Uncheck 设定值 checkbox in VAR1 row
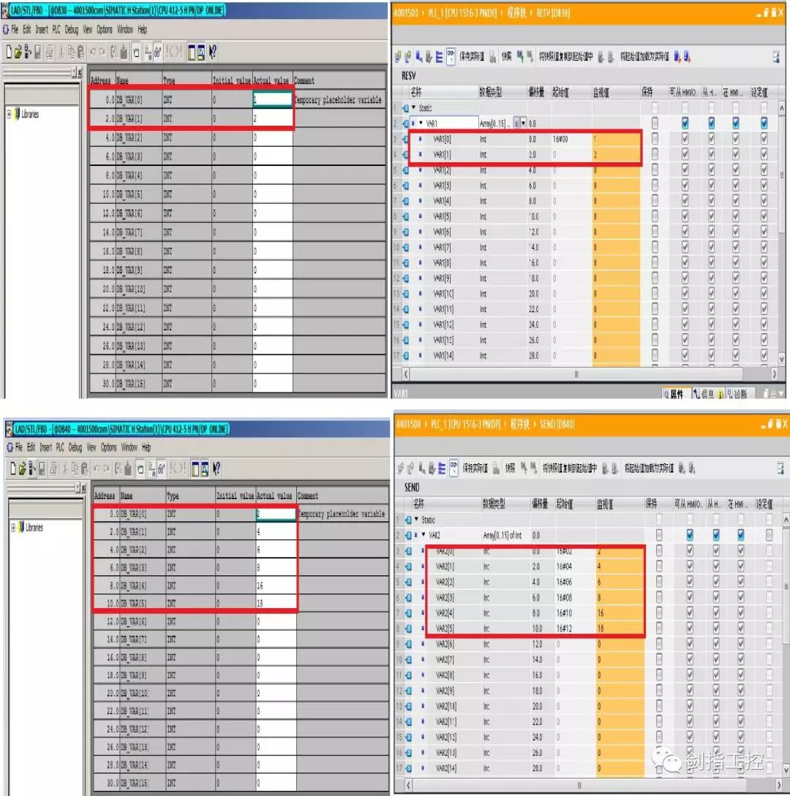This screenshot has width=790, height=796. [x=764, y=124]
